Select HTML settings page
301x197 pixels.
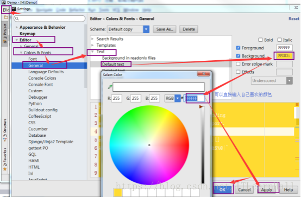(x=34, y=167)
